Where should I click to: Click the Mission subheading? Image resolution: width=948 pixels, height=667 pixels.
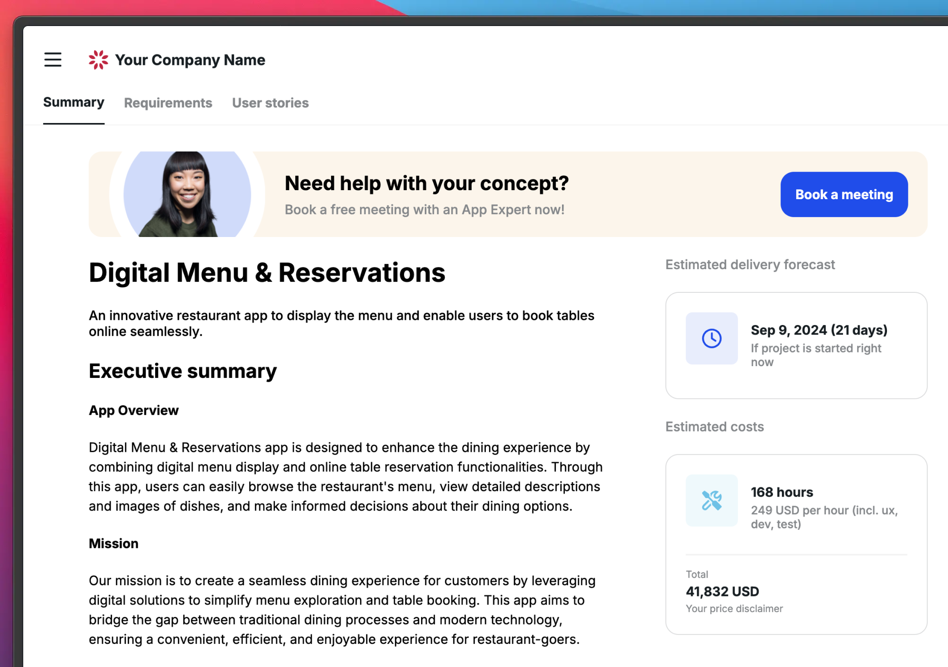[x=114, y=544]
